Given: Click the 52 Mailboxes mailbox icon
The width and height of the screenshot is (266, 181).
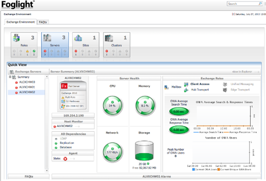Looking at the screenshot, I should point(63,101).
